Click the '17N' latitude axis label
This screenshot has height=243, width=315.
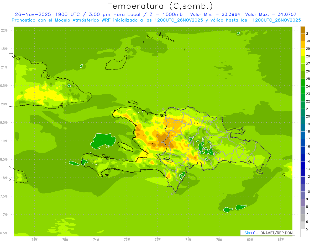point(4,215)
